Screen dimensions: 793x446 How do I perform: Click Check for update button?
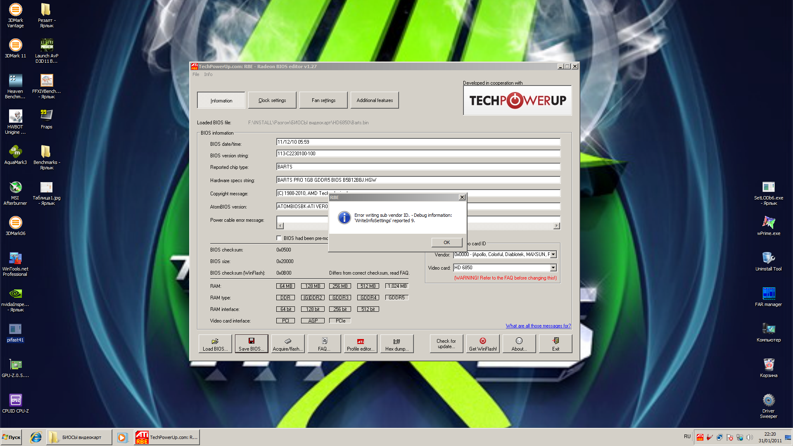point(446,344)
